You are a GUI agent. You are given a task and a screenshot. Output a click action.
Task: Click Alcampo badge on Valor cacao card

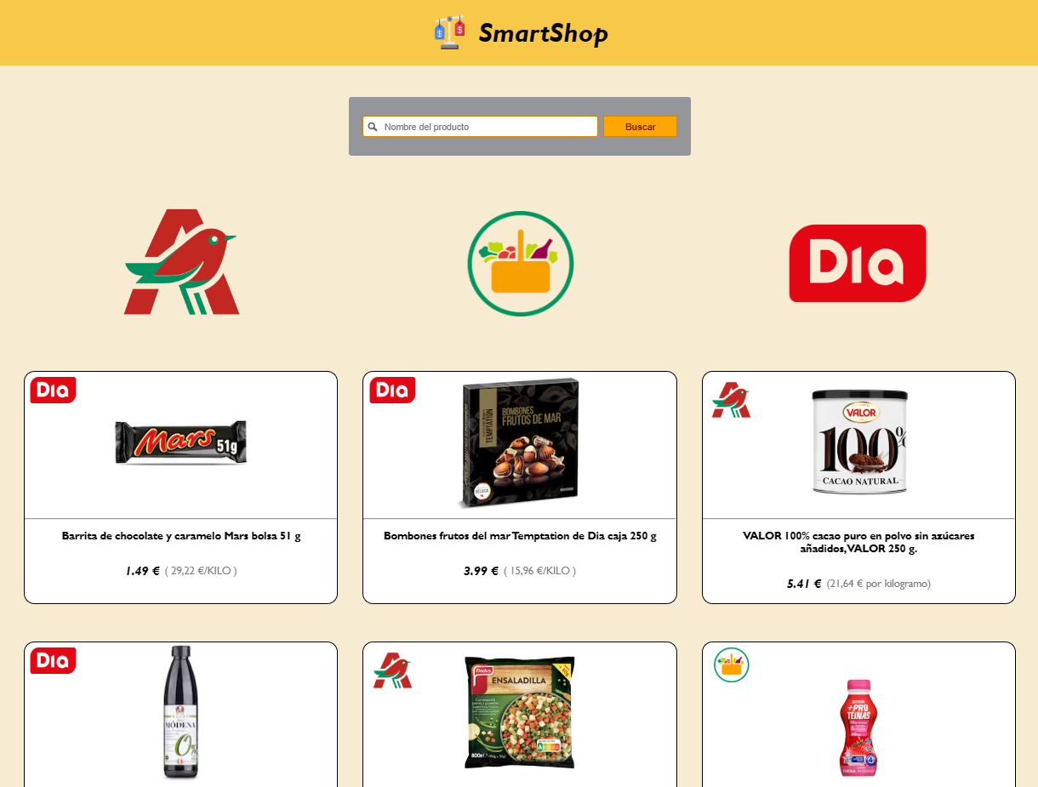[731, 400]
